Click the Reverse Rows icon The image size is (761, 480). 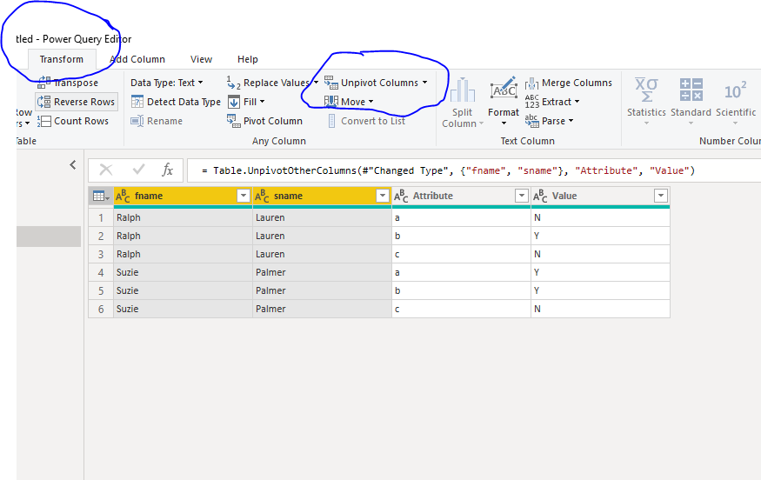coord(44,102)
